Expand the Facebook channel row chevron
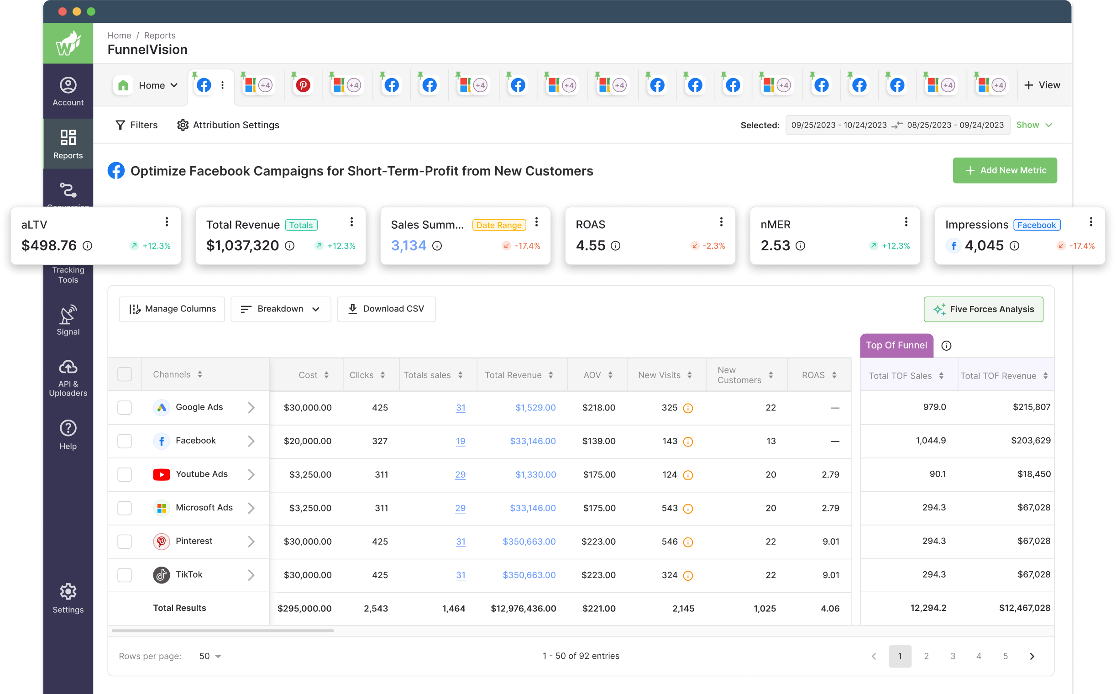The height and width of the screenshot is (694, 1116). pos(251,441)
